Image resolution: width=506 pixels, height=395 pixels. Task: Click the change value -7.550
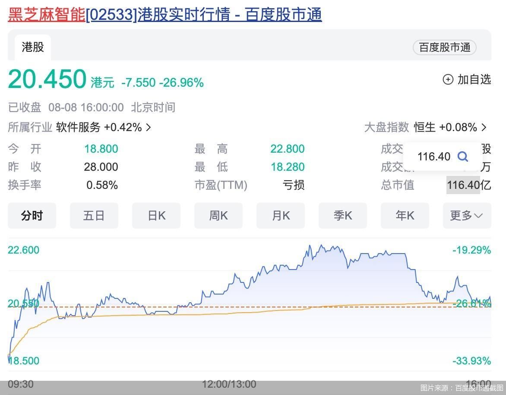tap(139, 82)
